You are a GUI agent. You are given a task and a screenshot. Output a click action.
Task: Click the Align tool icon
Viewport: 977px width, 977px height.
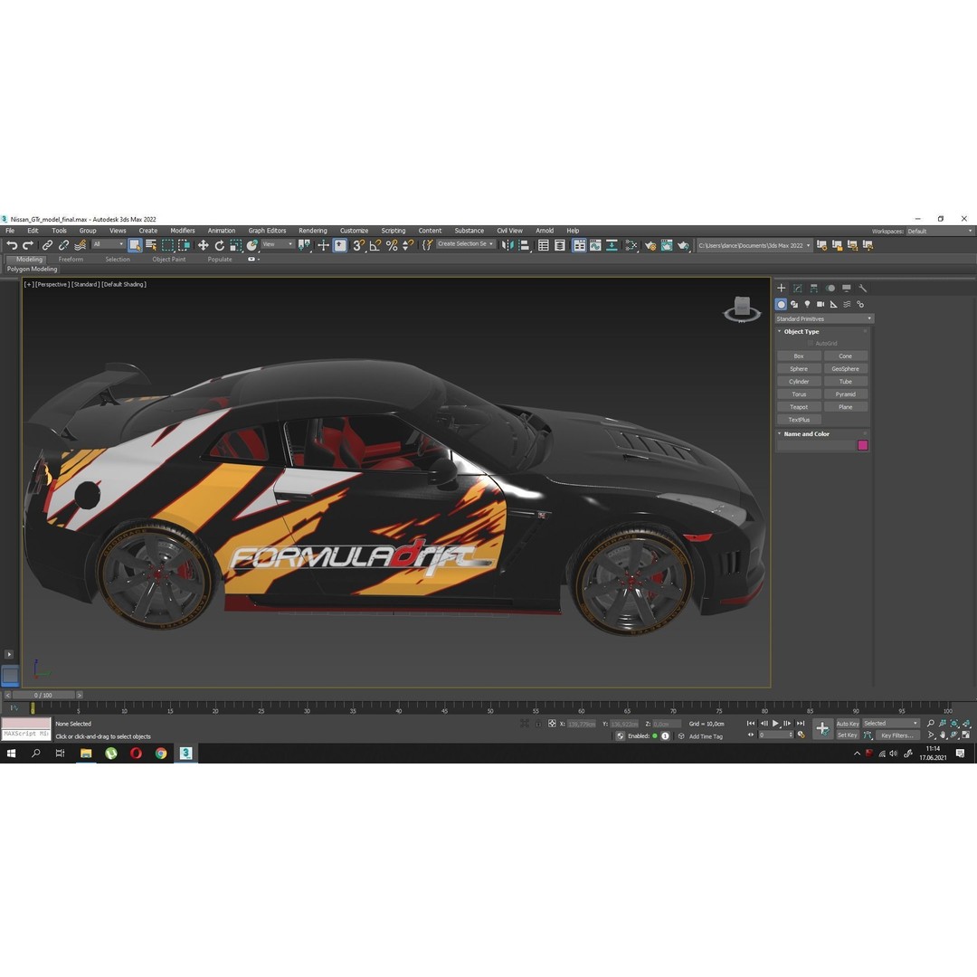[524, 245]
